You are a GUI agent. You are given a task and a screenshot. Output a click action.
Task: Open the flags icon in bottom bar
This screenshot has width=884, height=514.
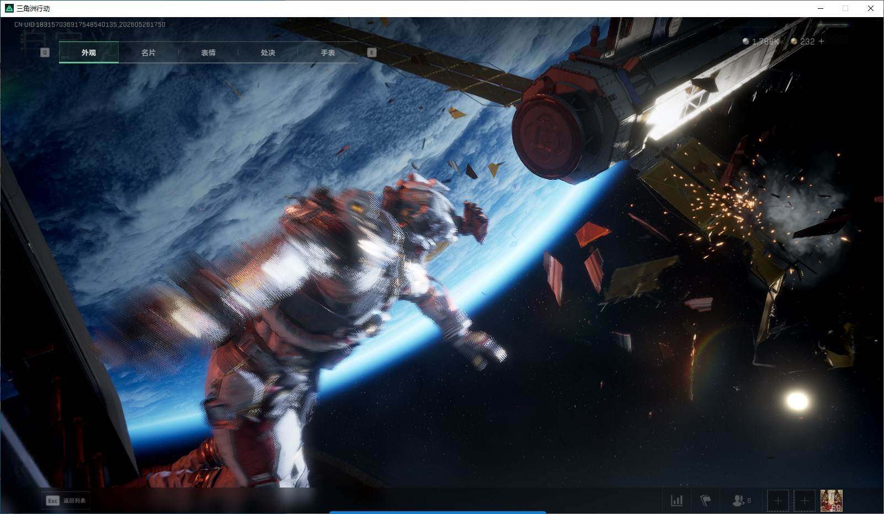(x=705, y=501)
